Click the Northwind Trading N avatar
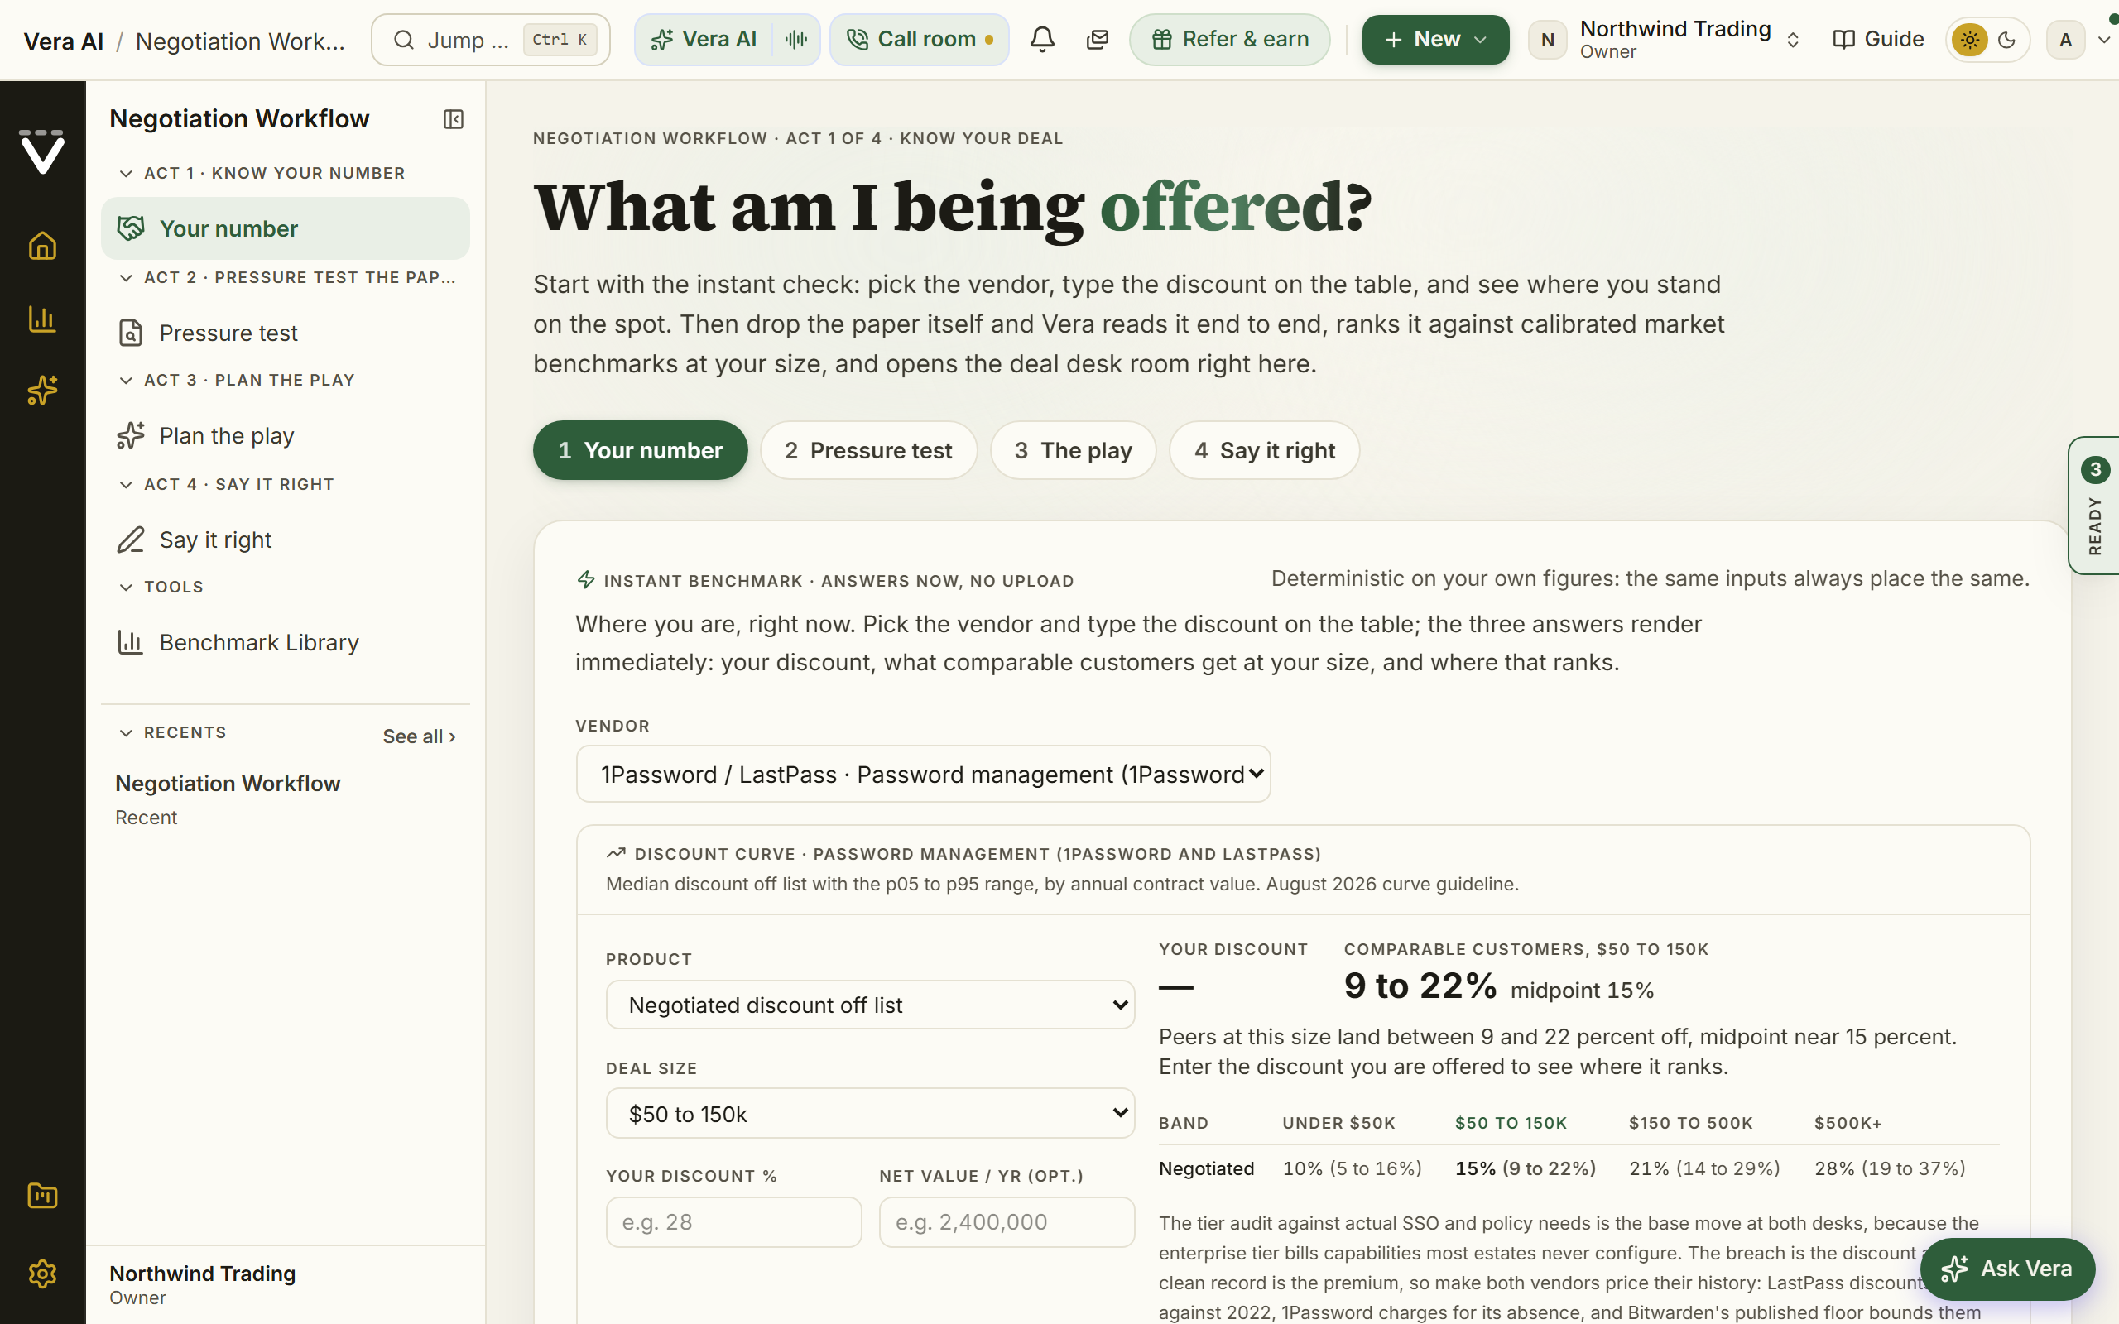2119x1324 pixels. pyautogui.click(x=1547, y=40)
